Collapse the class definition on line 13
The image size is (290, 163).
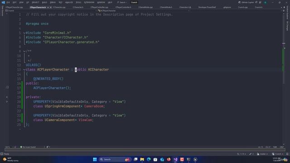(x=24, y=70)
